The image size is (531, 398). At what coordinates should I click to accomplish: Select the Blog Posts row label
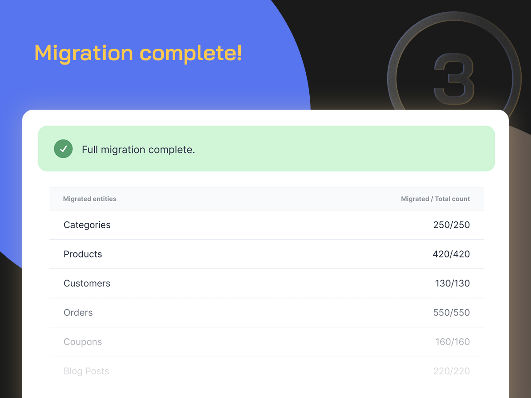pos(86,371)
